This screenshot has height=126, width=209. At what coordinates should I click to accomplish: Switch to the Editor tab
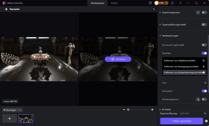(114, 3)
